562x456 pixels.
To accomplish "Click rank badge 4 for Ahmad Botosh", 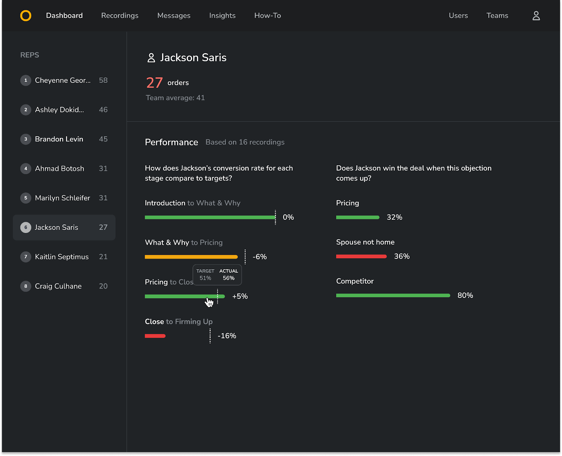I will pos(26,169).
